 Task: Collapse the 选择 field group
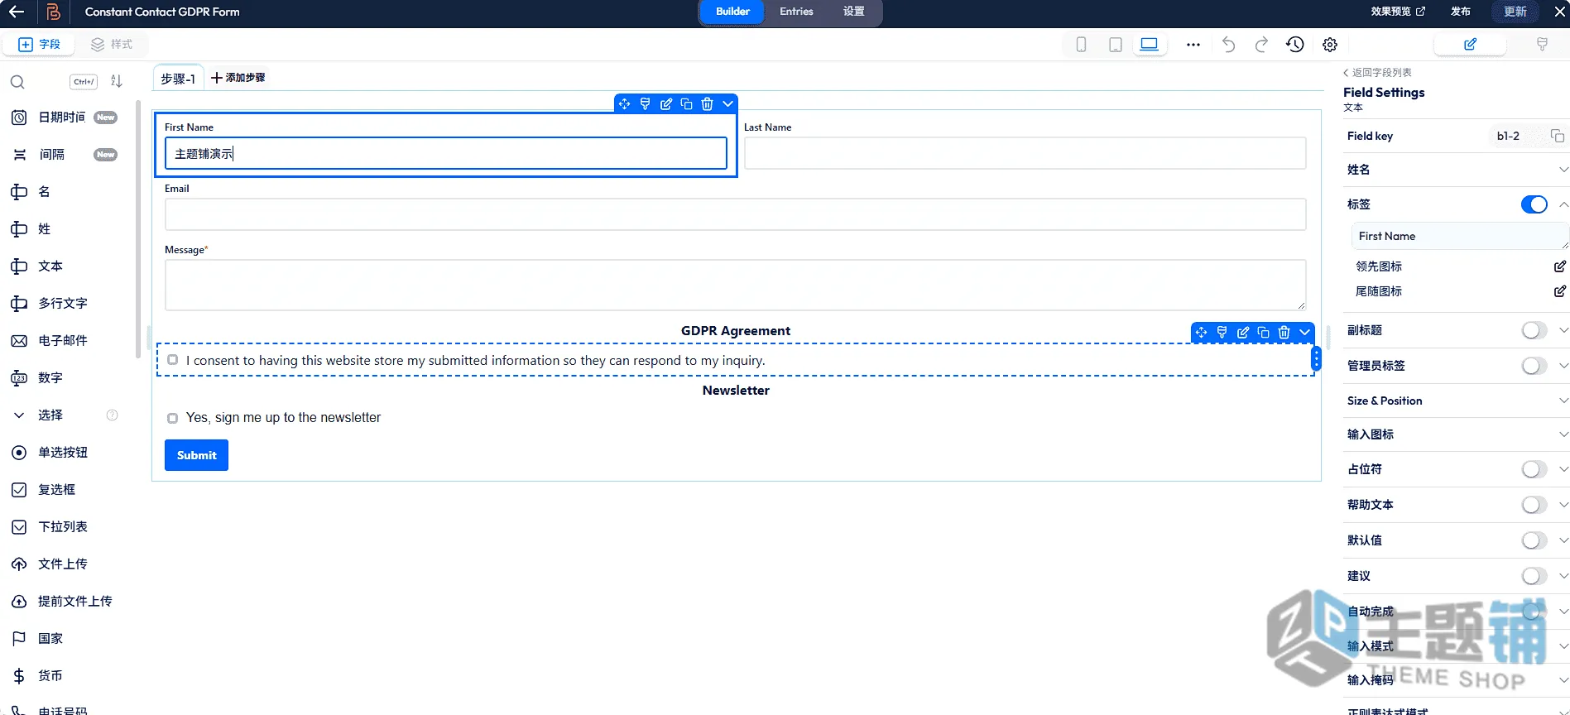(19, 415)
